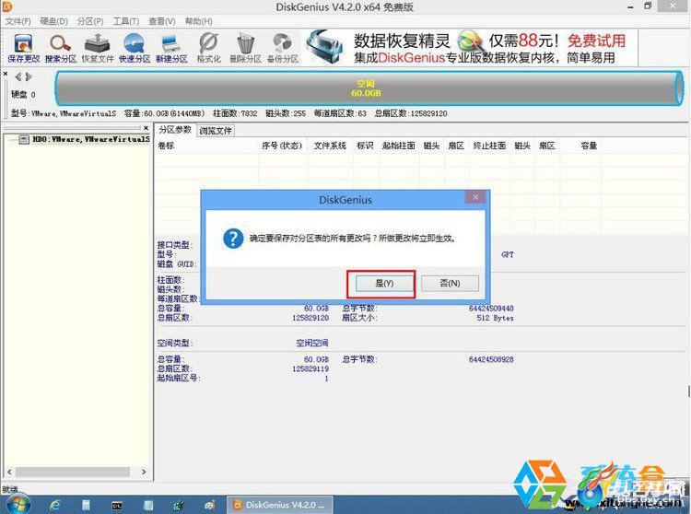Image resolution: width=691 pixels, height=514 pixels.
Task: Click the 终止柱面 column header
Action: tap(489, 146)
